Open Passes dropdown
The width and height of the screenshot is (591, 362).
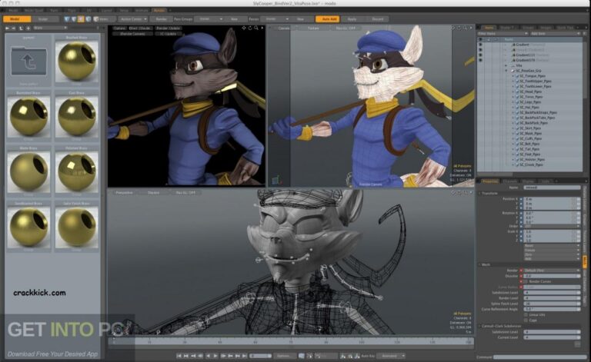275,18
